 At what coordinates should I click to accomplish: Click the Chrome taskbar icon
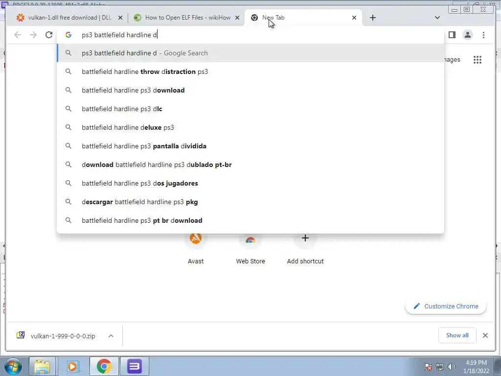coord(104,366)
